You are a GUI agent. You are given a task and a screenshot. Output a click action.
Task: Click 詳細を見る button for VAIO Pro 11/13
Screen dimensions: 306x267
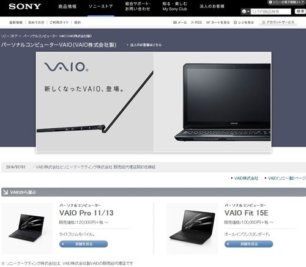click(x=83, y=244)
